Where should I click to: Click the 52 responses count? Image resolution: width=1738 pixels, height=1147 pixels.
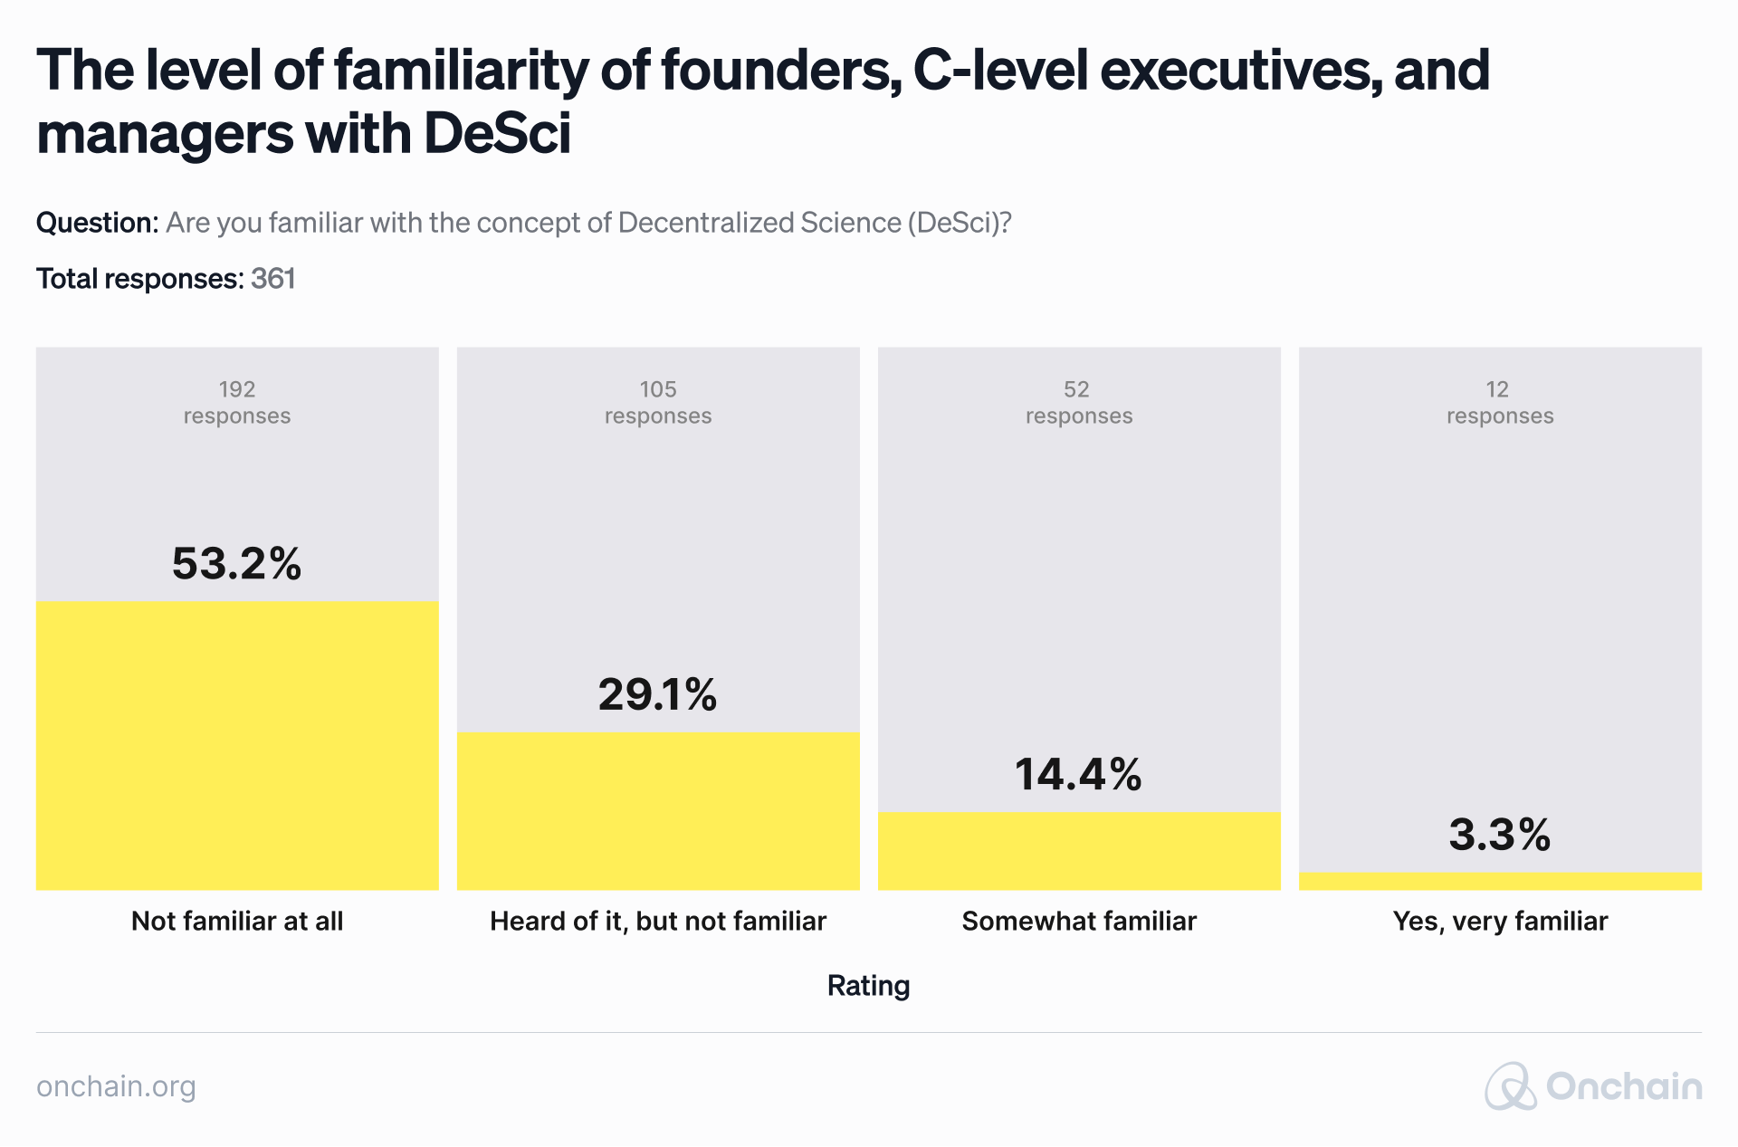pos(1079,402)
